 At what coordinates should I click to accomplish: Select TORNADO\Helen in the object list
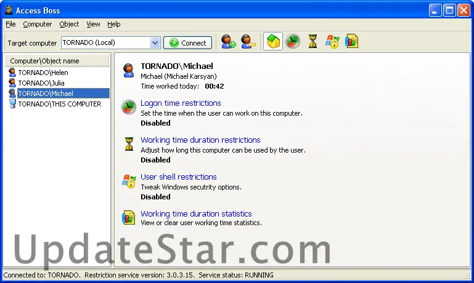tap(43, 73)
